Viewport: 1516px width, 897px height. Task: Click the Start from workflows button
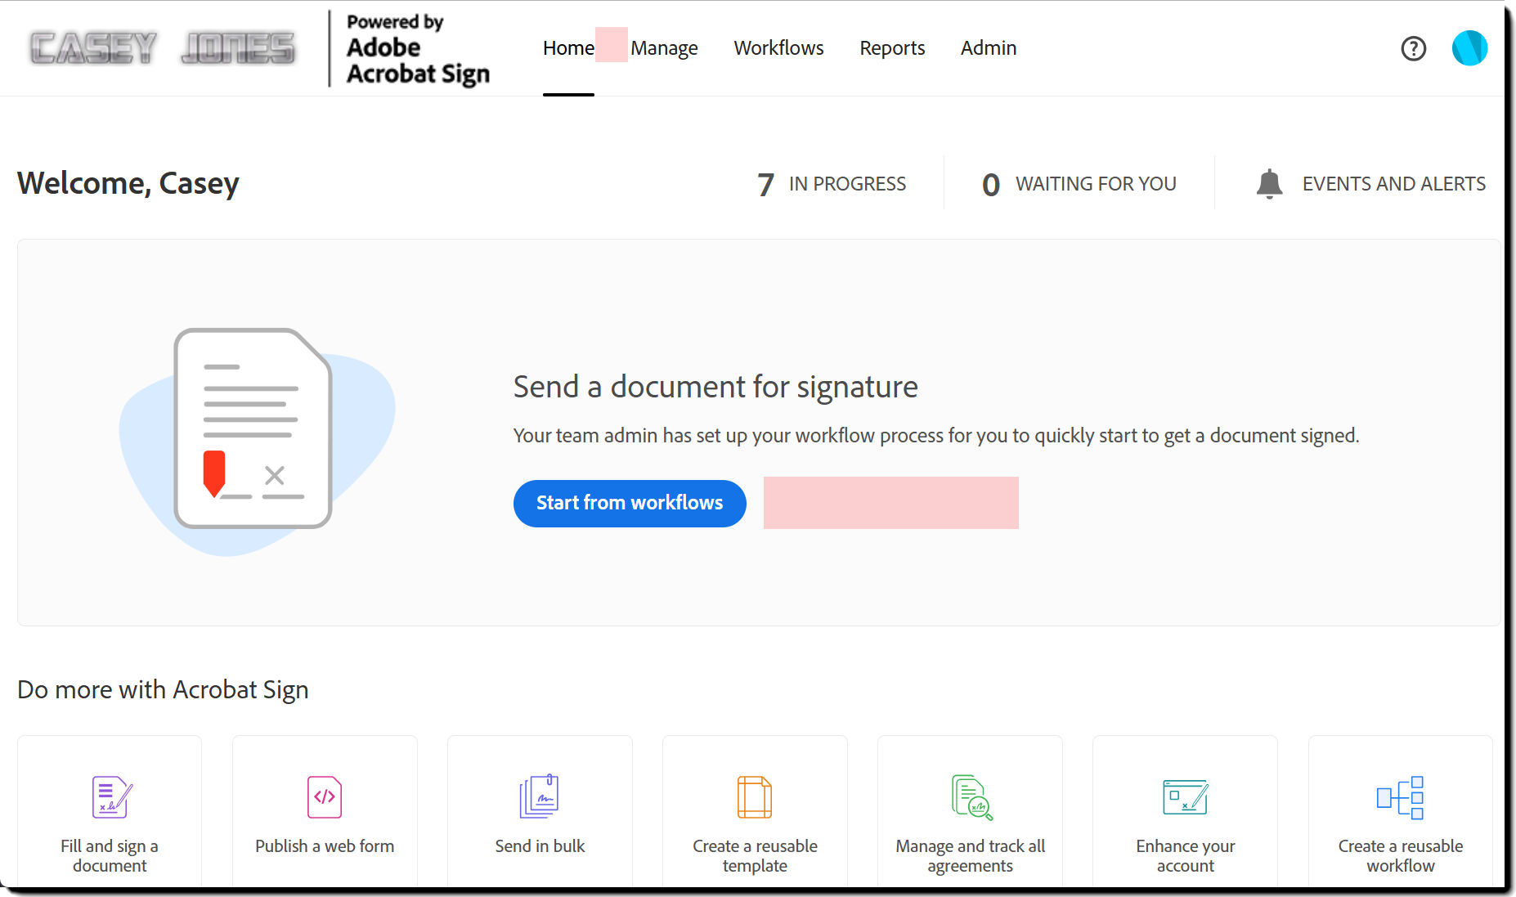coord(630,503)
